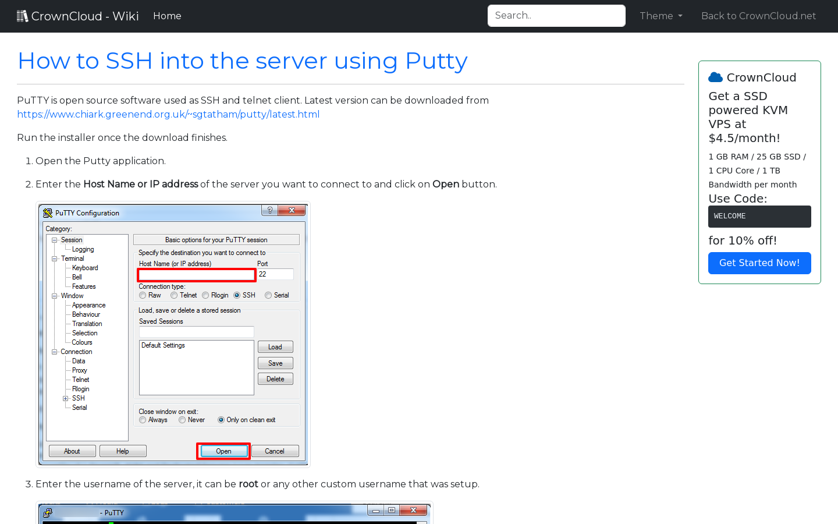Viewport: 838px width, 524px height.
Task: Click the WELCOME promo code box
Action: click(759, 217)
